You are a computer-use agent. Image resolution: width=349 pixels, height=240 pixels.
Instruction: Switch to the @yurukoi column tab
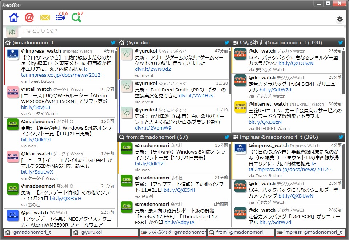(104, 232)
